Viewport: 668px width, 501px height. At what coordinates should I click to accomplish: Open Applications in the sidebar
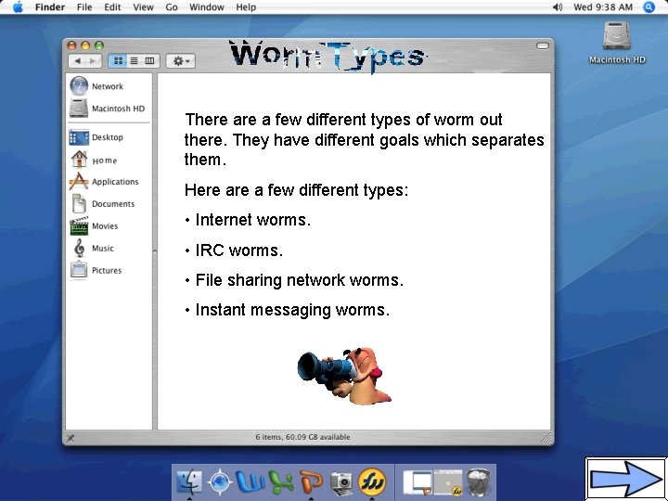[x=104, y=182]
